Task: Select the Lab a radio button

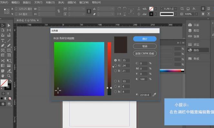Action: click(x=116, y=86)
